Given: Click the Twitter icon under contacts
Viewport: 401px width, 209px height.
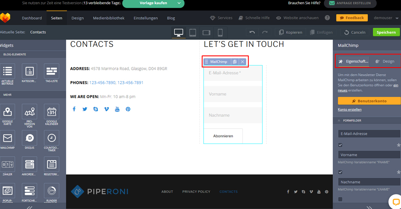Looking at the screenshot, I should 85,109.
